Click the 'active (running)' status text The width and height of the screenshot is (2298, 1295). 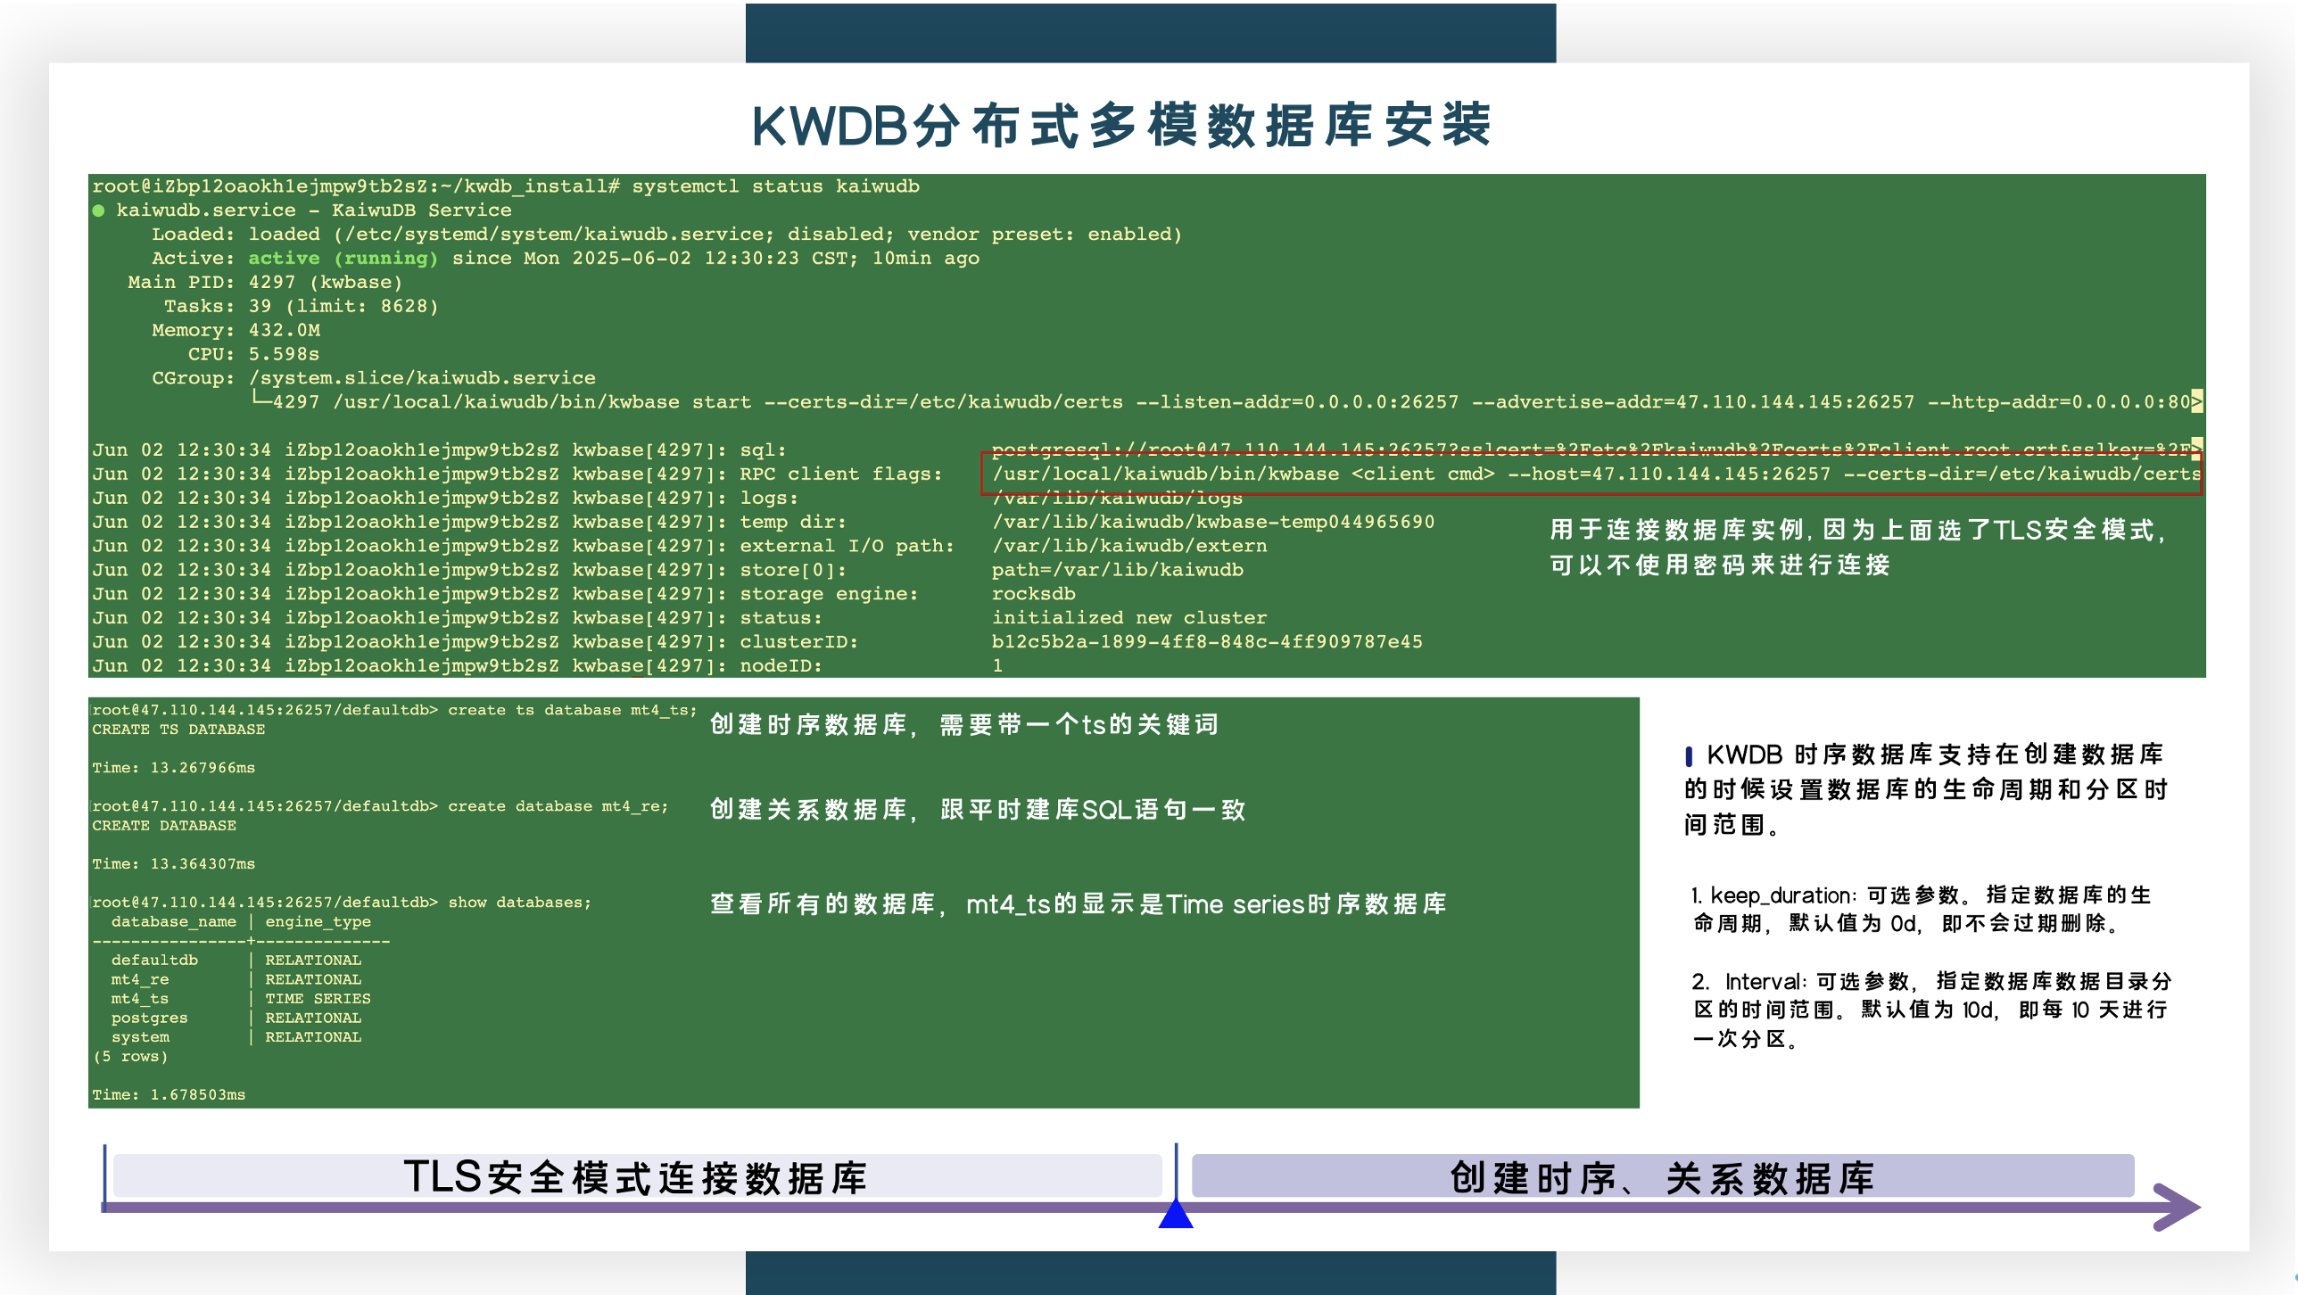coord(343,258)
